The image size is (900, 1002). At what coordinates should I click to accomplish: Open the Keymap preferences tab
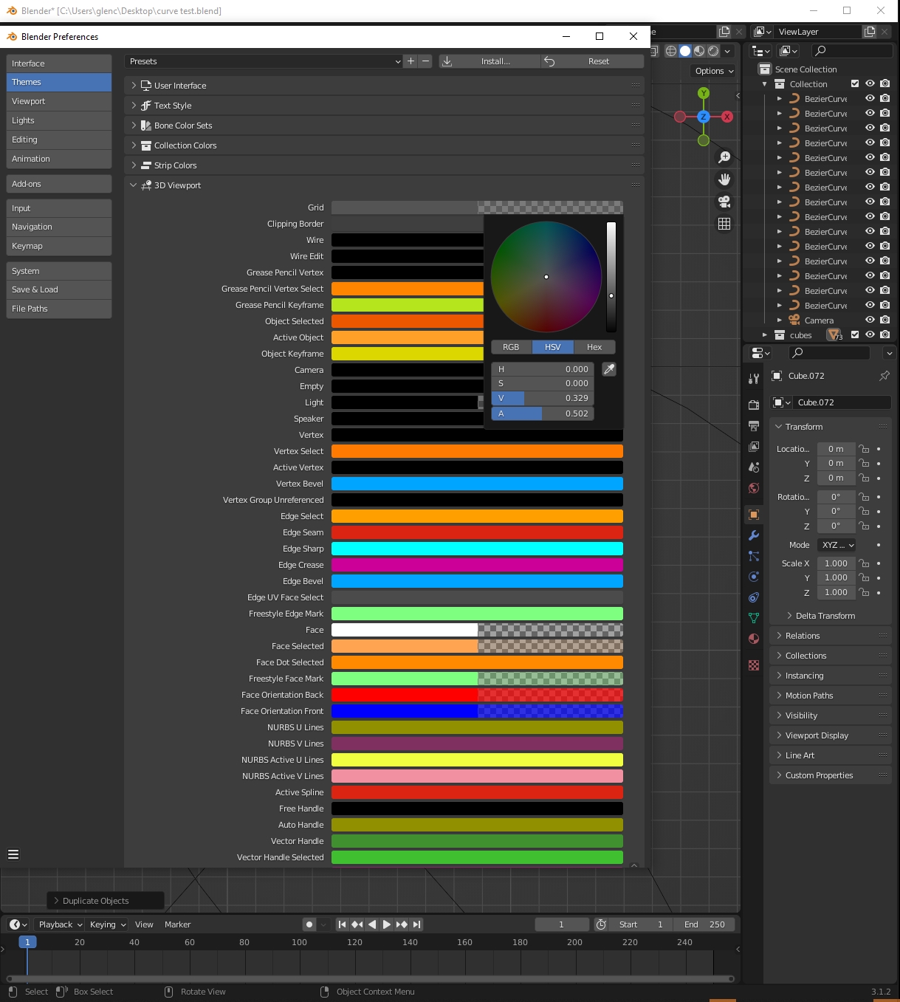(59, 246)
